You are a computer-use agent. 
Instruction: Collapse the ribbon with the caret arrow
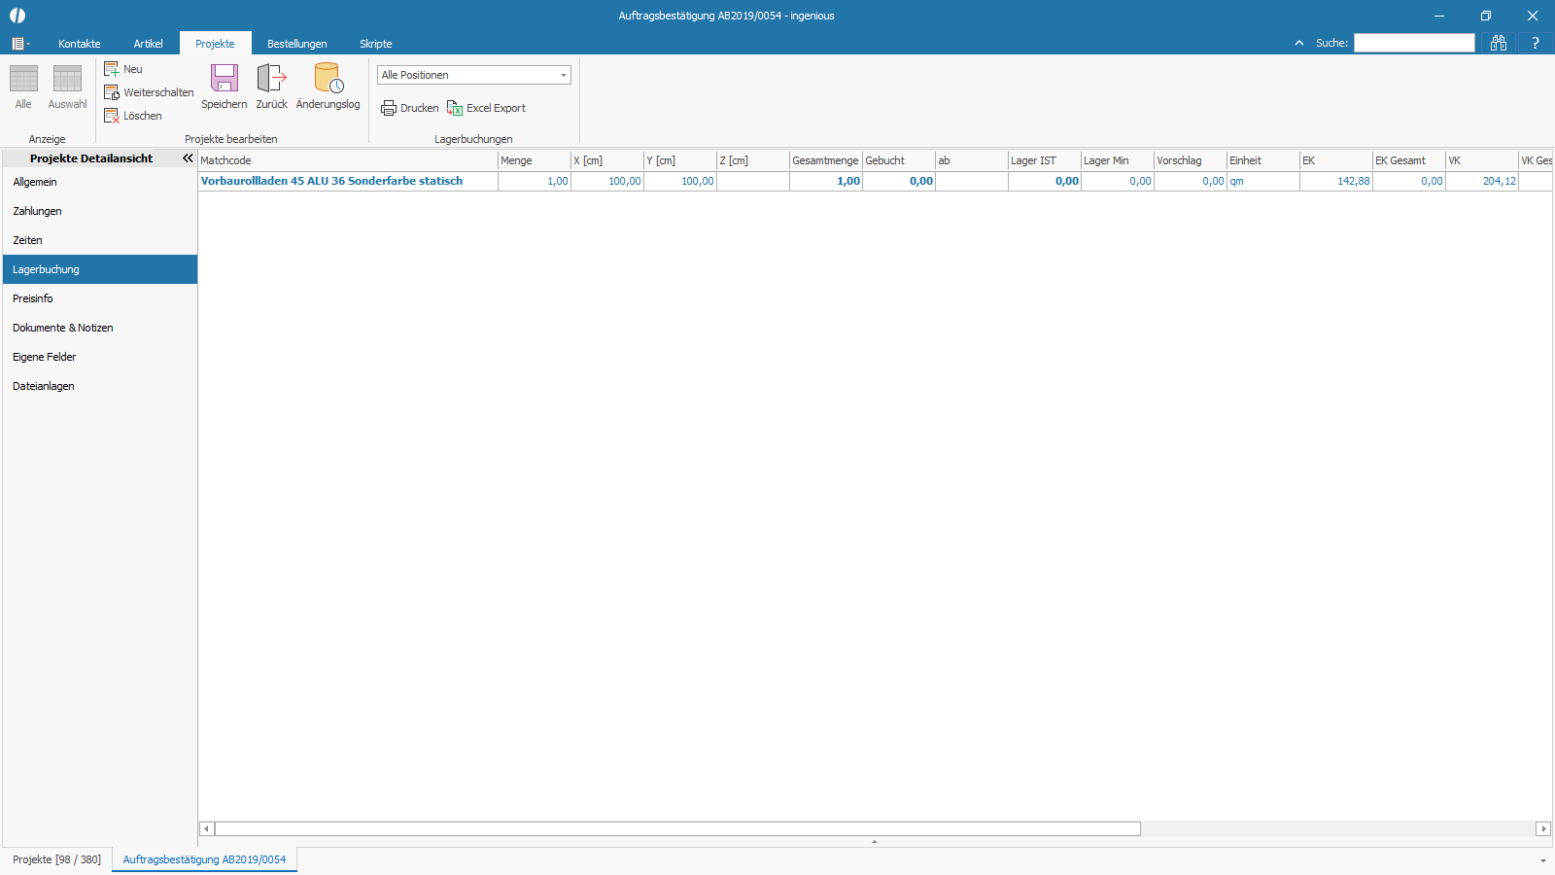(x=1299, y=43)
